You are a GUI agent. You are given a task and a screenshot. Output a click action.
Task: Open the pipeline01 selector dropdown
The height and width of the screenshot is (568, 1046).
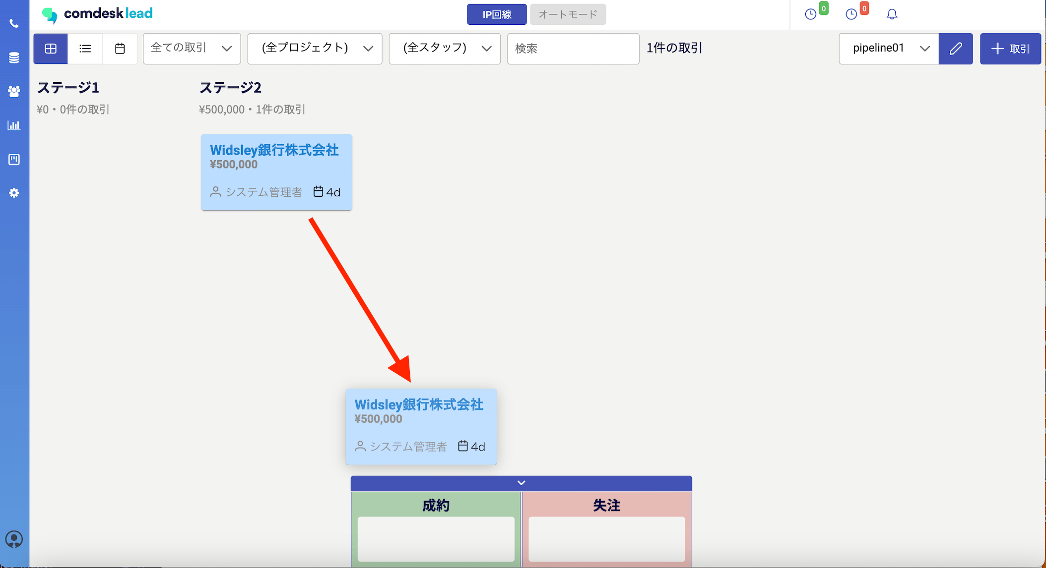click(x=889, y=49)
